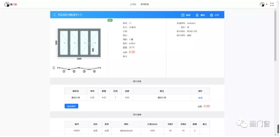Click the 编辑 pencil icon in header
280x137 pixels.
pos(183,15)
